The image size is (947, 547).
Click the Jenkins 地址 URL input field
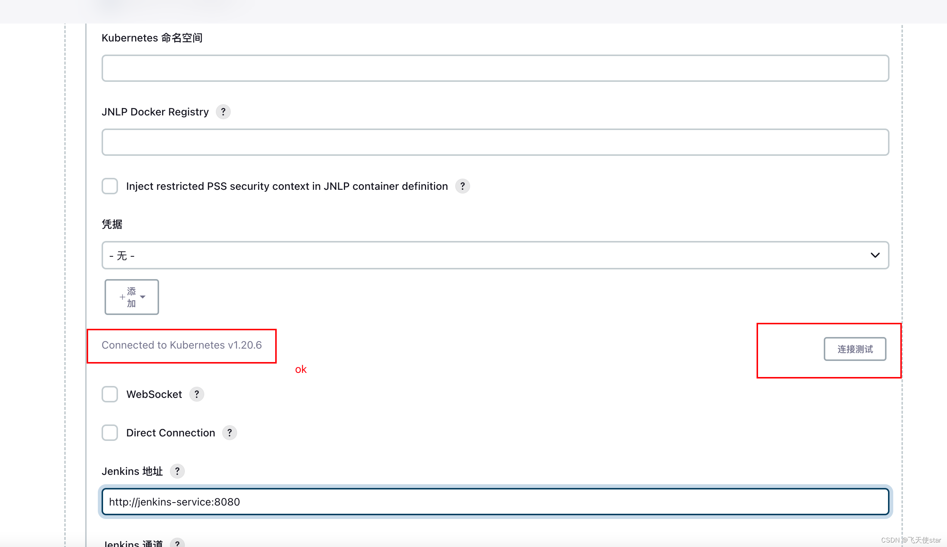tap(495, 501)
